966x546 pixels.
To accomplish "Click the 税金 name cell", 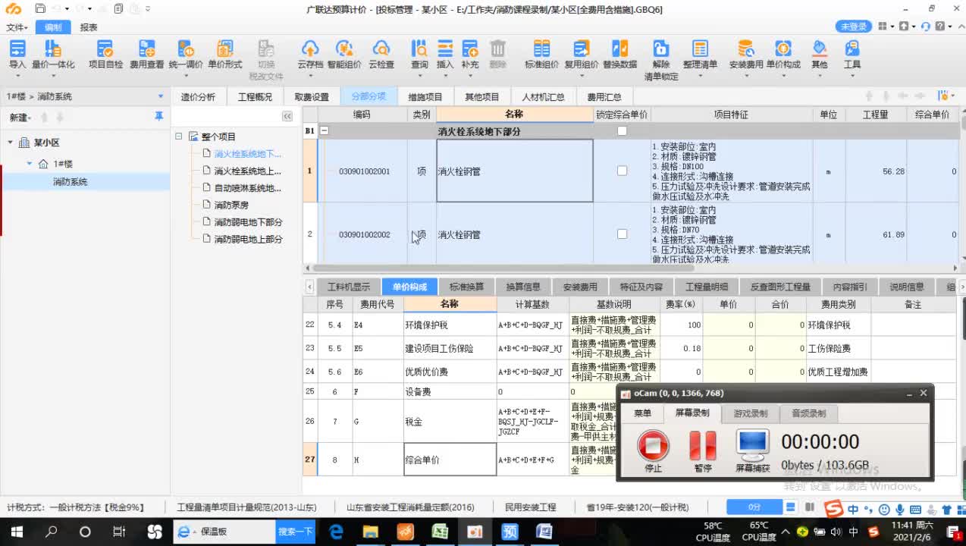I will [x=450, y=422].
